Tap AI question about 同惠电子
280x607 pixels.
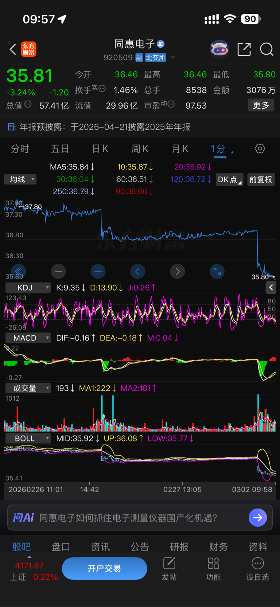pyautogui.click(x=128, y=518)
